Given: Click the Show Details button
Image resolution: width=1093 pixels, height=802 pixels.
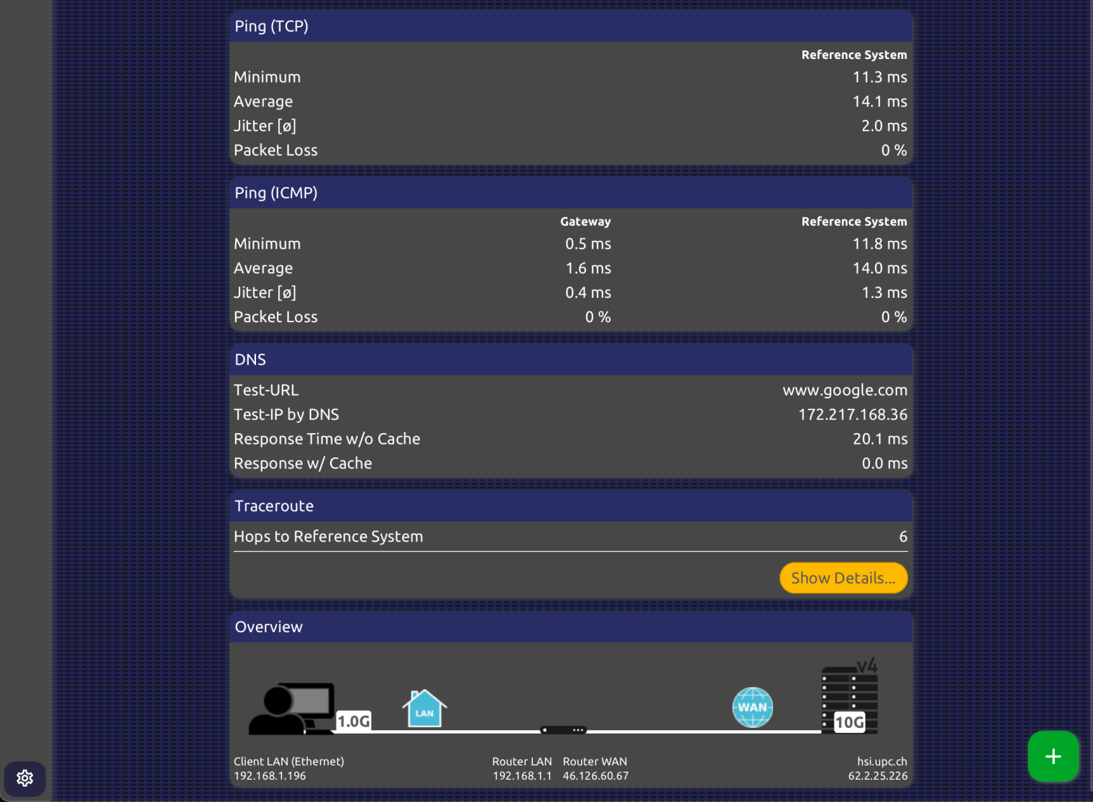Looking at the screenshot, I should click(x=843, y=578).
